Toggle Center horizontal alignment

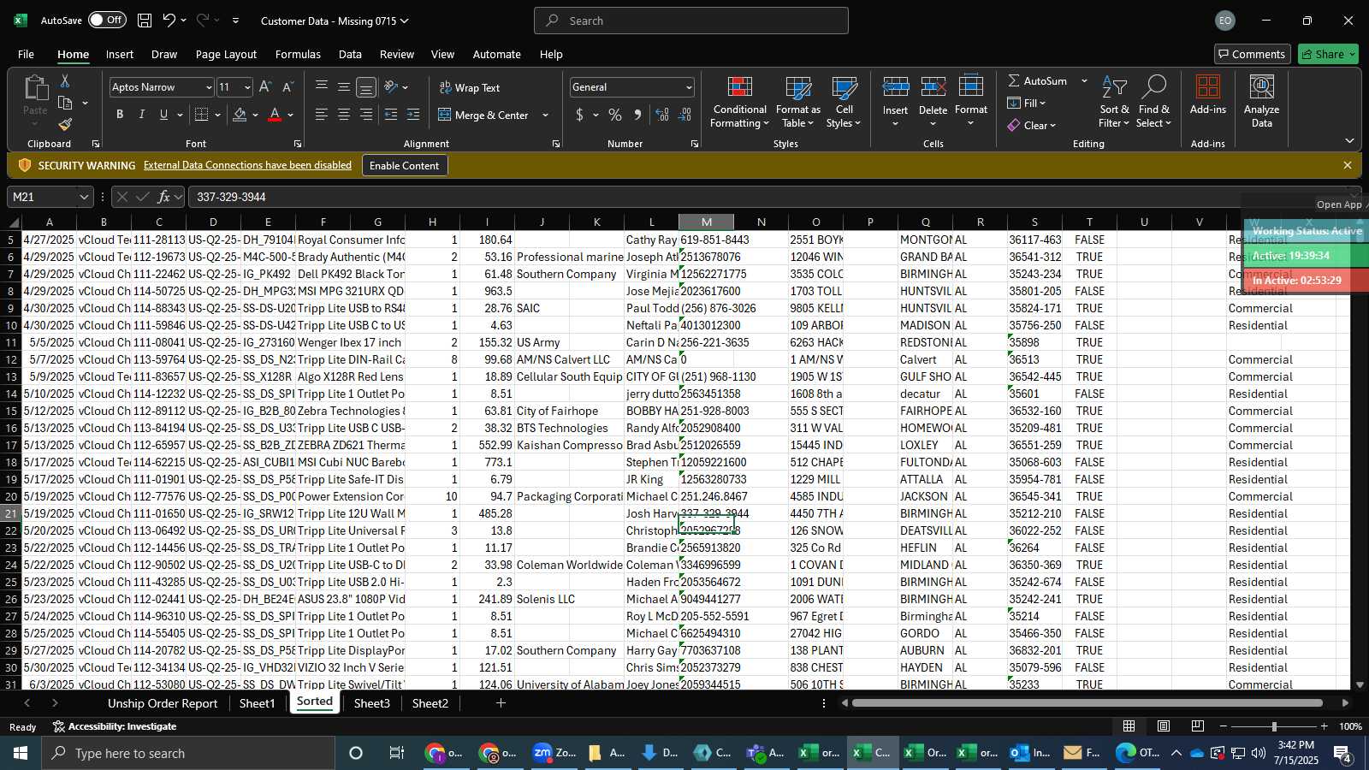[x=344, y=115]
